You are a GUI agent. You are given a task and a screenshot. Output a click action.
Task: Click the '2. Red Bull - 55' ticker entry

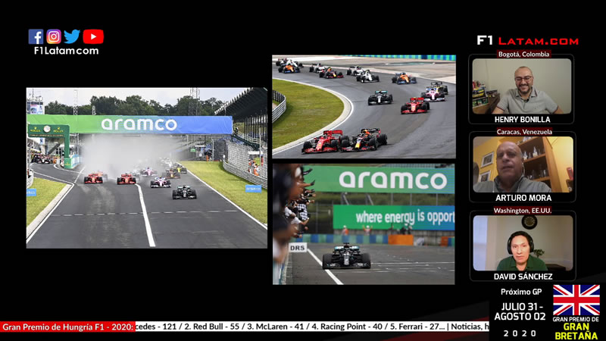pyautogui.click(x=212, y=327)
